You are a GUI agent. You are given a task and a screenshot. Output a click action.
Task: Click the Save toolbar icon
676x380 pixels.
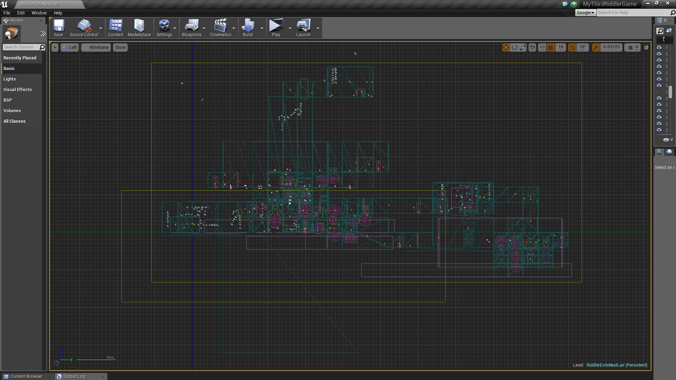click(x=58, y=28)
